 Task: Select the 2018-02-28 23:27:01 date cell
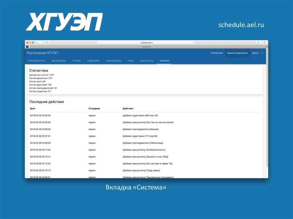tap(40, 136)
